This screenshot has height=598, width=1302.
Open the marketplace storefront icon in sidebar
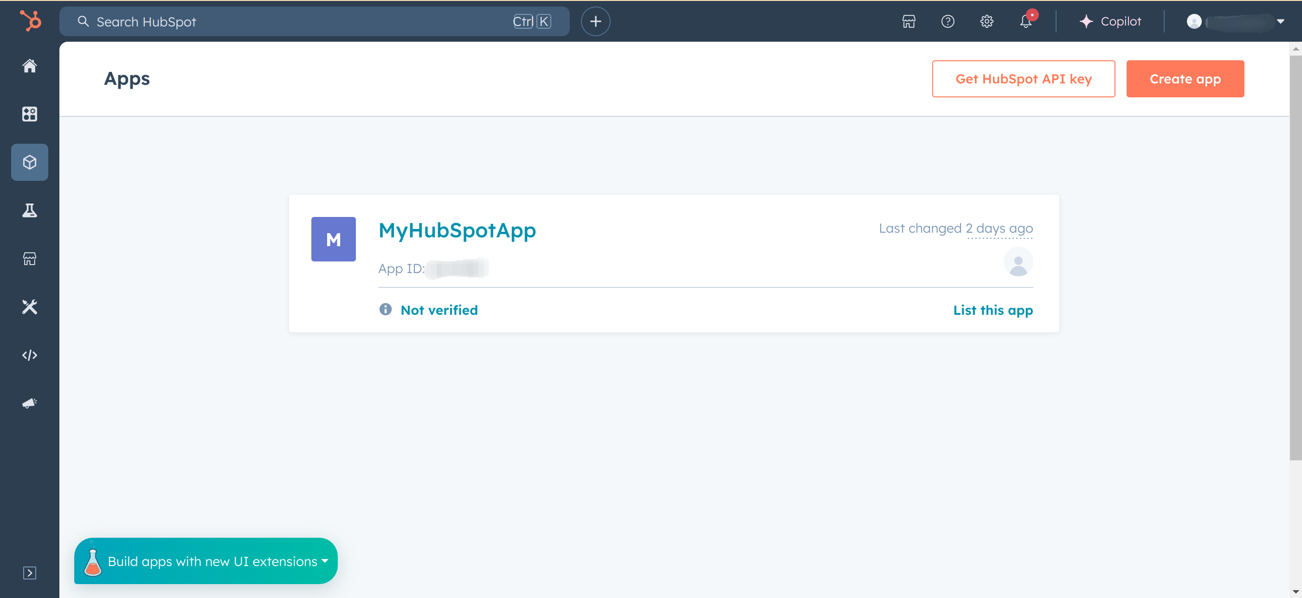[30, 259]
